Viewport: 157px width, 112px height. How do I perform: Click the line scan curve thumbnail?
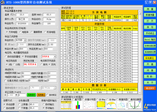(135, 105)
